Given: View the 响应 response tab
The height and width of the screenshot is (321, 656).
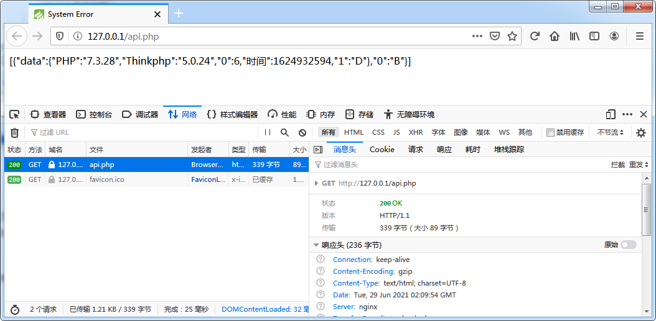Looking at the screenshot, I should pyautogui.click(x=444, y=150).
